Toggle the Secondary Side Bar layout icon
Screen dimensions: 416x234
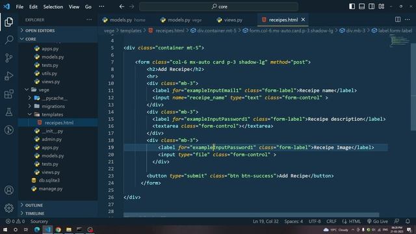click(371, 6)
